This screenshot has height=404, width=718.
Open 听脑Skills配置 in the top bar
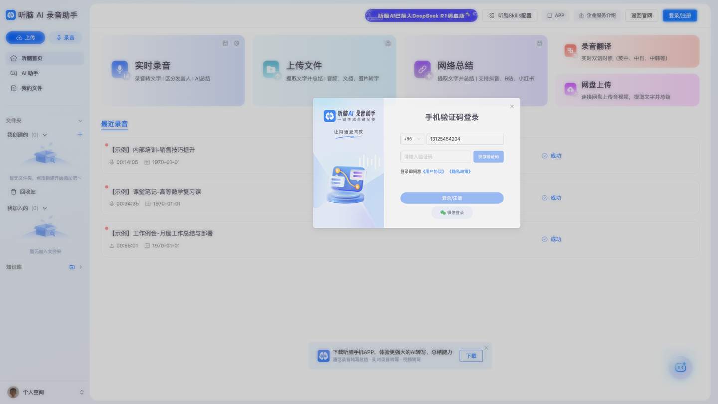click(x=510, y=15)
